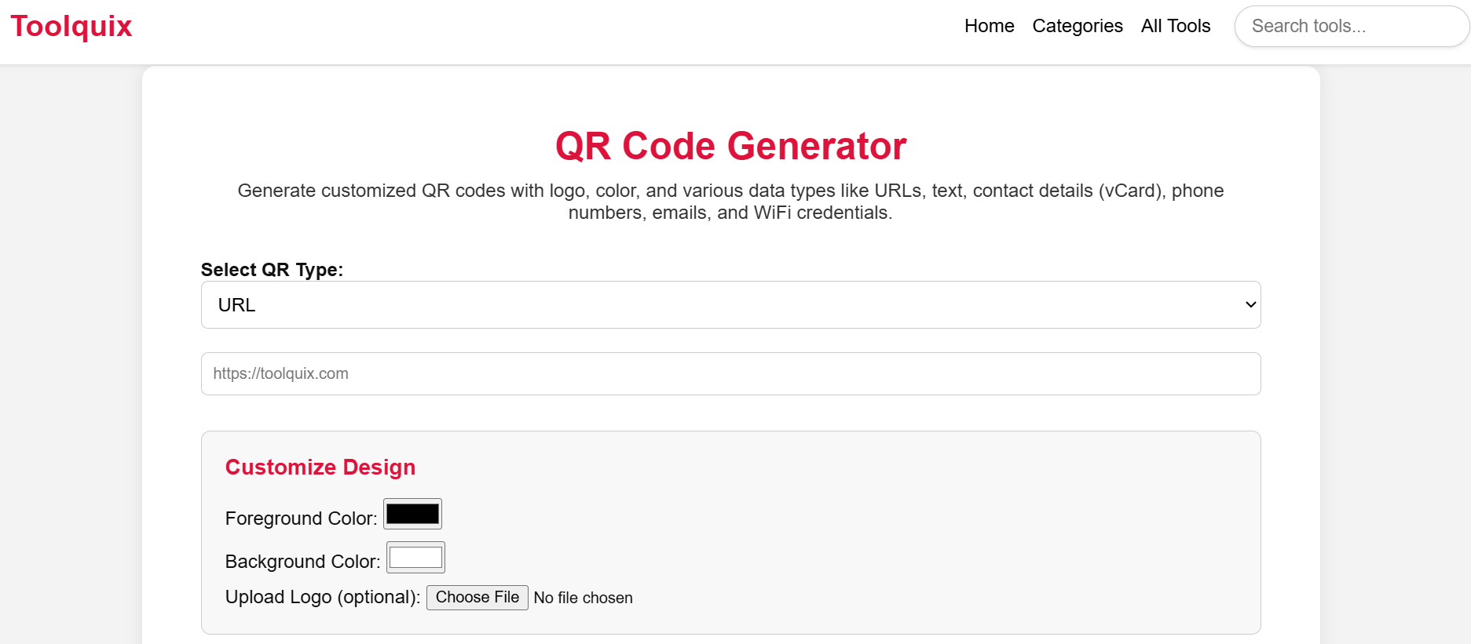Click the 'Foreground Color:' label
Viewport: 1471px width, 644px height.
[301, 518]
